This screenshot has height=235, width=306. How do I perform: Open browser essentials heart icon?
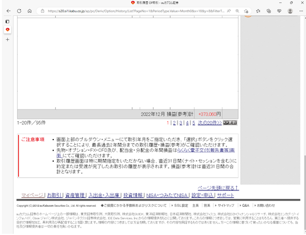[x=279, y=11]
